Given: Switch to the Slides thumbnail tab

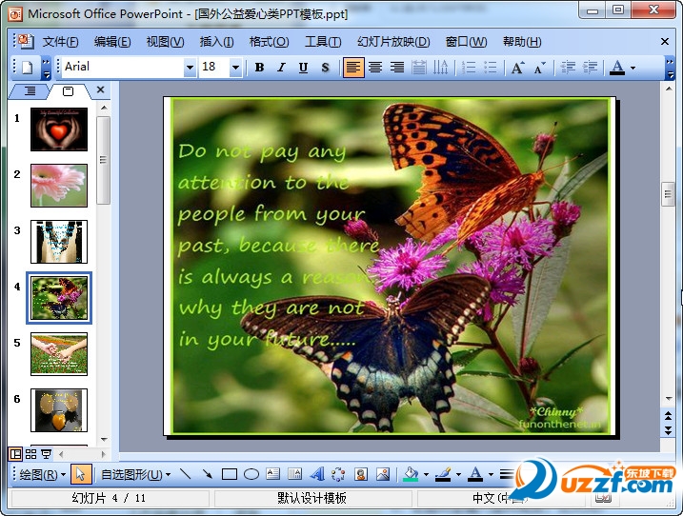Looking at the screenshot, I should pyautogui.click(x=69, y=91).
